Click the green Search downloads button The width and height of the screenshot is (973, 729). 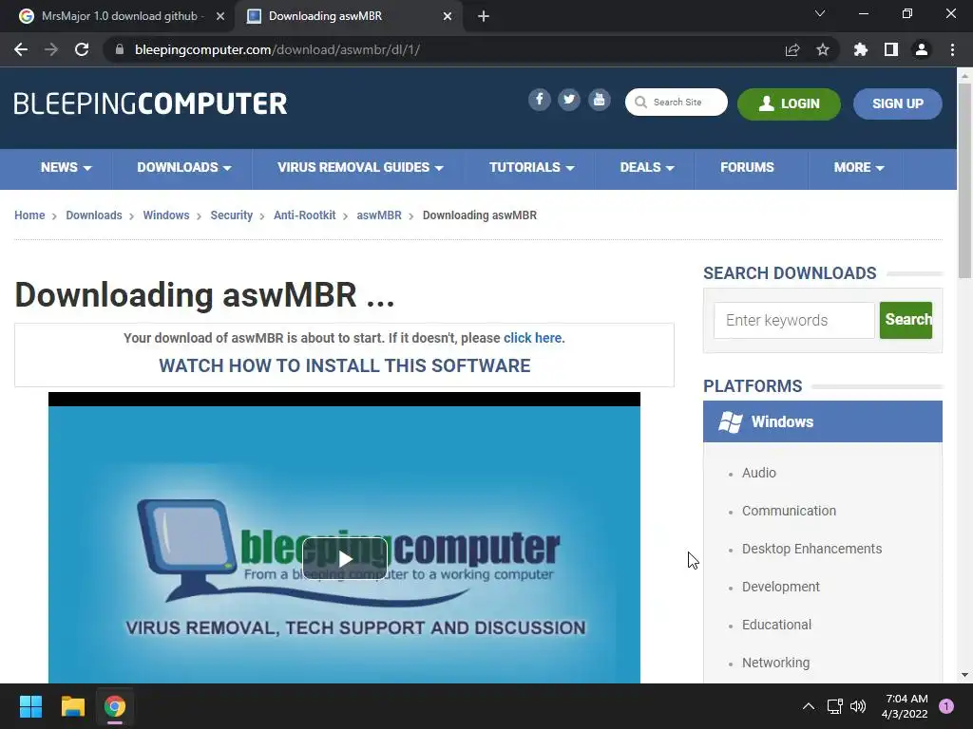click(x=906, y=320)
